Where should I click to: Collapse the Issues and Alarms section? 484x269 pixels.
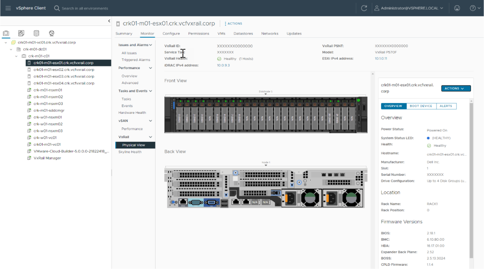150,45
